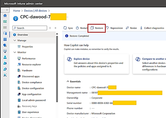Click the resource menu Search field
166x118 pixels.
tap(30, 28)
